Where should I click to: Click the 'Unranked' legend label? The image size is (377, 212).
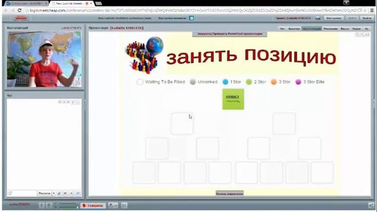pyautogui.click(x=207, y=82)
